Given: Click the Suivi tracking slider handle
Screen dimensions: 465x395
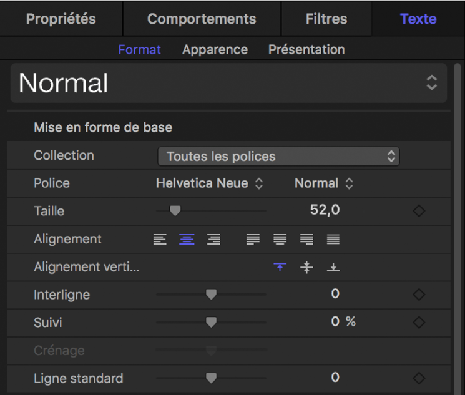Looking at the screenshot, I should (212, 322).
